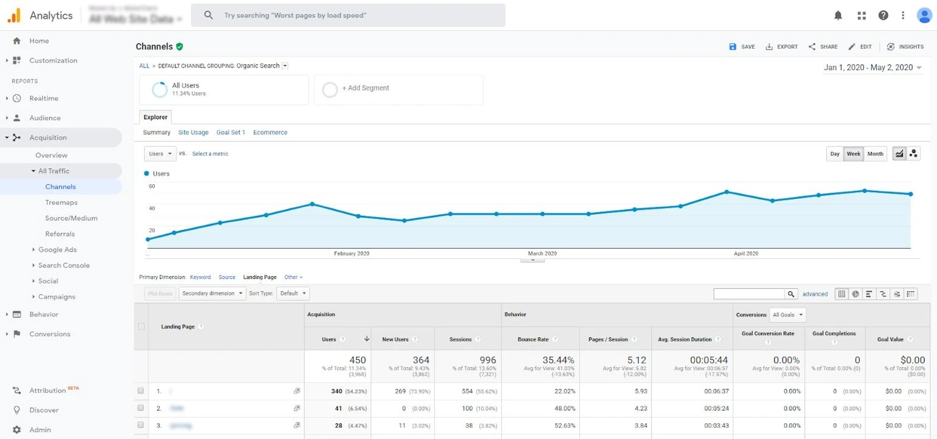Check the checkbox for row 1
The width and height of the screenshot is (937, 439).
tap(141, 391)
